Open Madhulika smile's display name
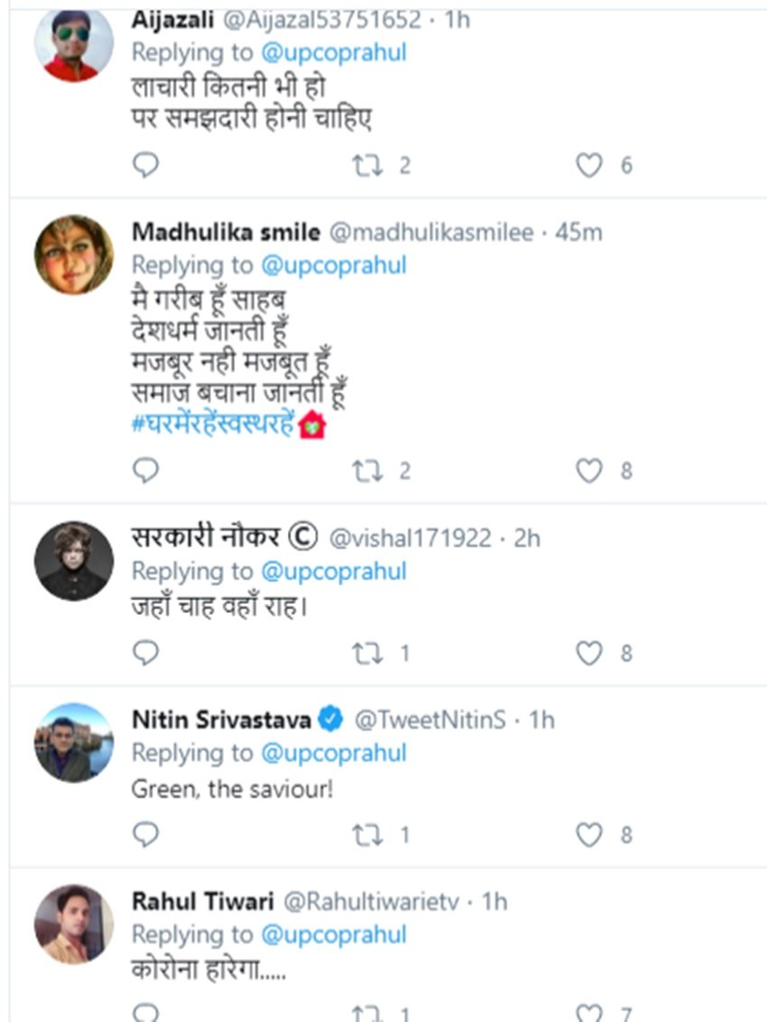767x1022 pixels. [226, 232]
